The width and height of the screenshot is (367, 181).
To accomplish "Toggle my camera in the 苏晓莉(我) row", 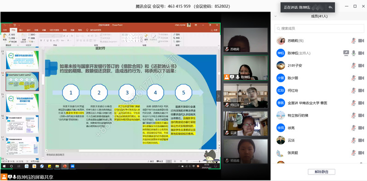I will pos(361,41).
